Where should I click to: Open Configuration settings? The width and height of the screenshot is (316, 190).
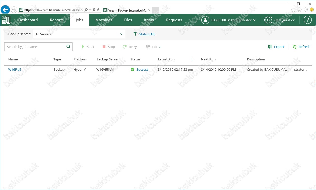[x=280, y=20]
